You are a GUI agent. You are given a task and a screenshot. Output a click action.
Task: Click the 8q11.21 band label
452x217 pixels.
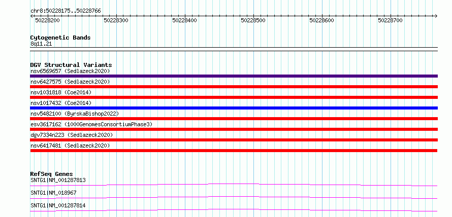pyautogui.click(x=41, y=44)
